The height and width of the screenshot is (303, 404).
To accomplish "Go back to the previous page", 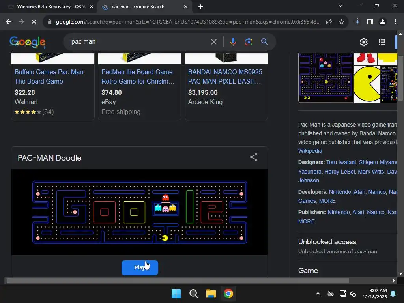I will [x=9, y=22].
